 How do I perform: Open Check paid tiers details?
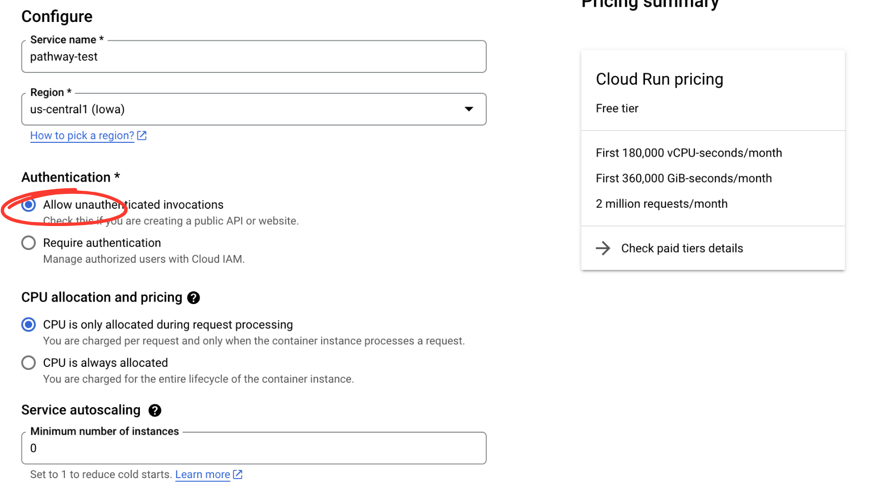(x=682, y=248)
